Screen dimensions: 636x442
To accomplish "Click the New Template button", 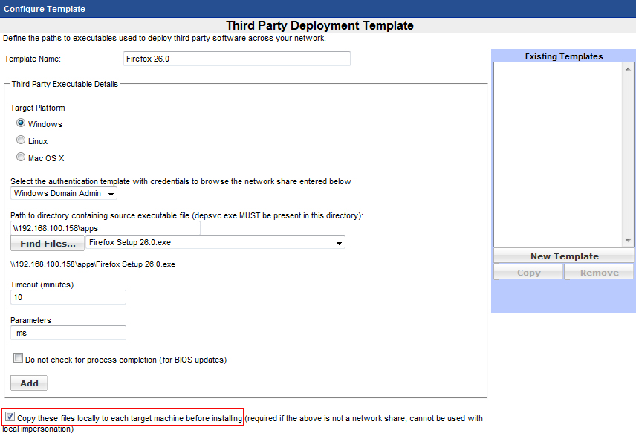I will (564, 256).
